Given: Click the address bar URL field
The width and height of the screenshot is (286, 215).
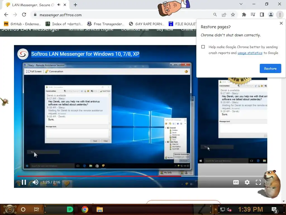Looking at the screenshot, I should (x=120, y=15).
